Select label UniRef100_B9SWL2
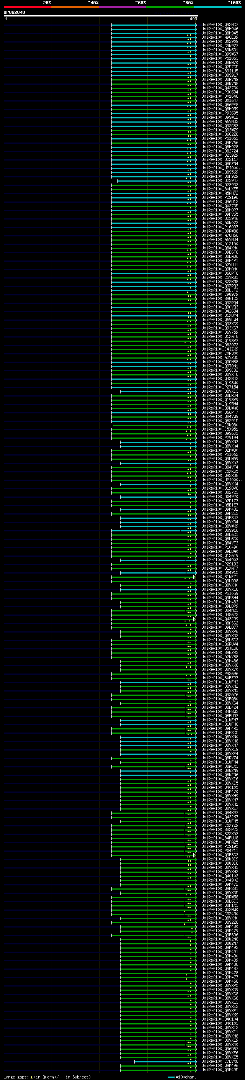Viewport: 245px width, 1080px height. [x=219, y=117]
